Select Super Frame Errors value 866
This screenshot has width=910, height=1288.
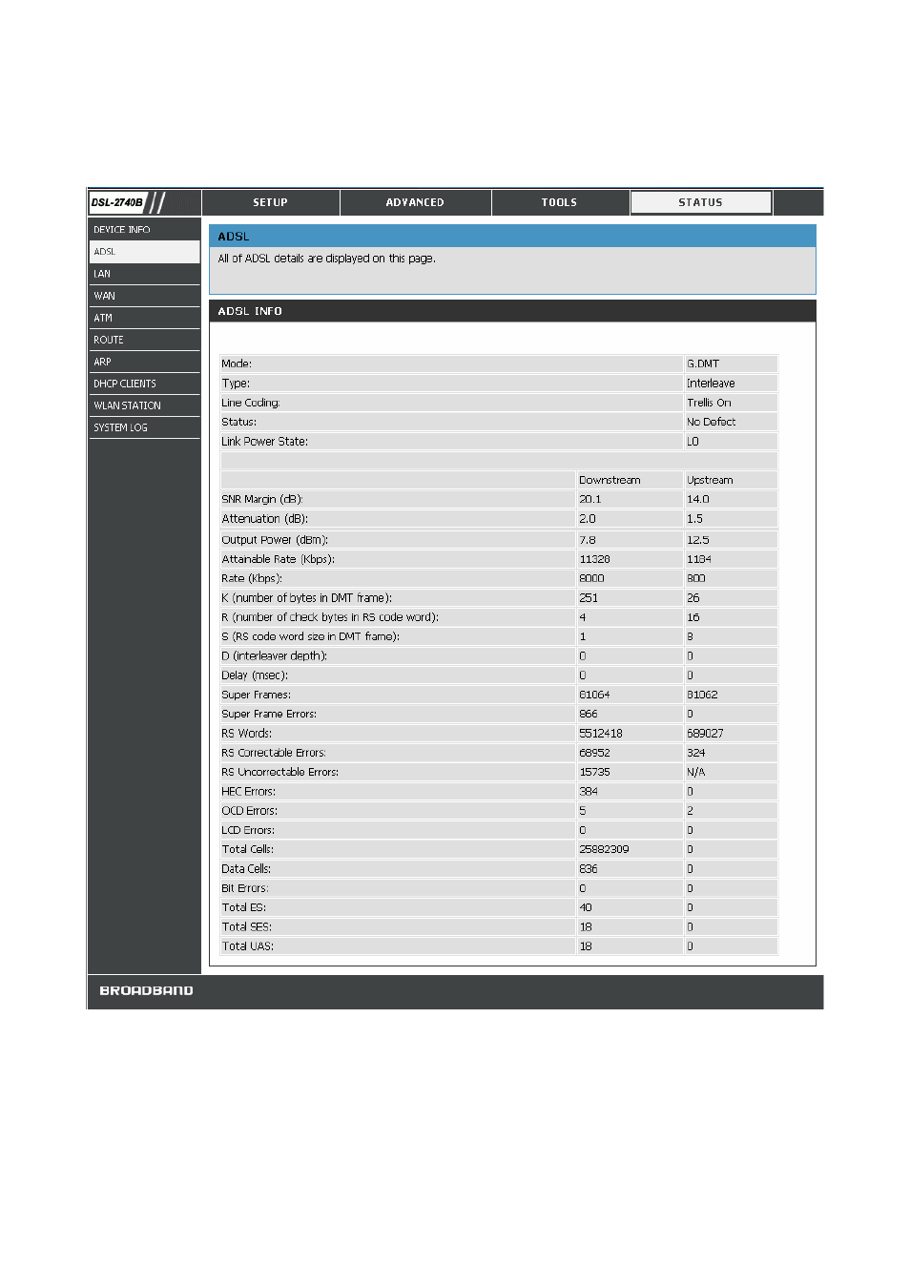[589, 714]
